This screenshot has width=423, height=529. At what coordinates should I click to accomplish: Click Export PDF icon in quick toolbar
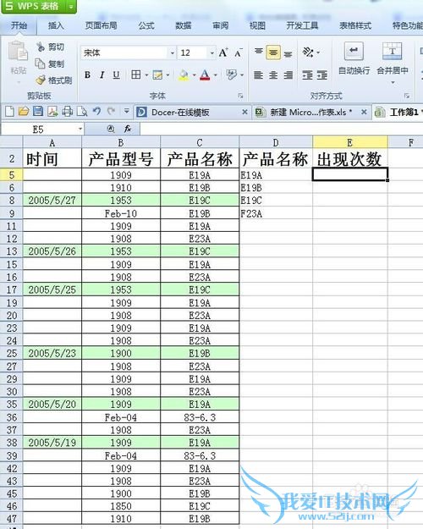tap(52, 112)
